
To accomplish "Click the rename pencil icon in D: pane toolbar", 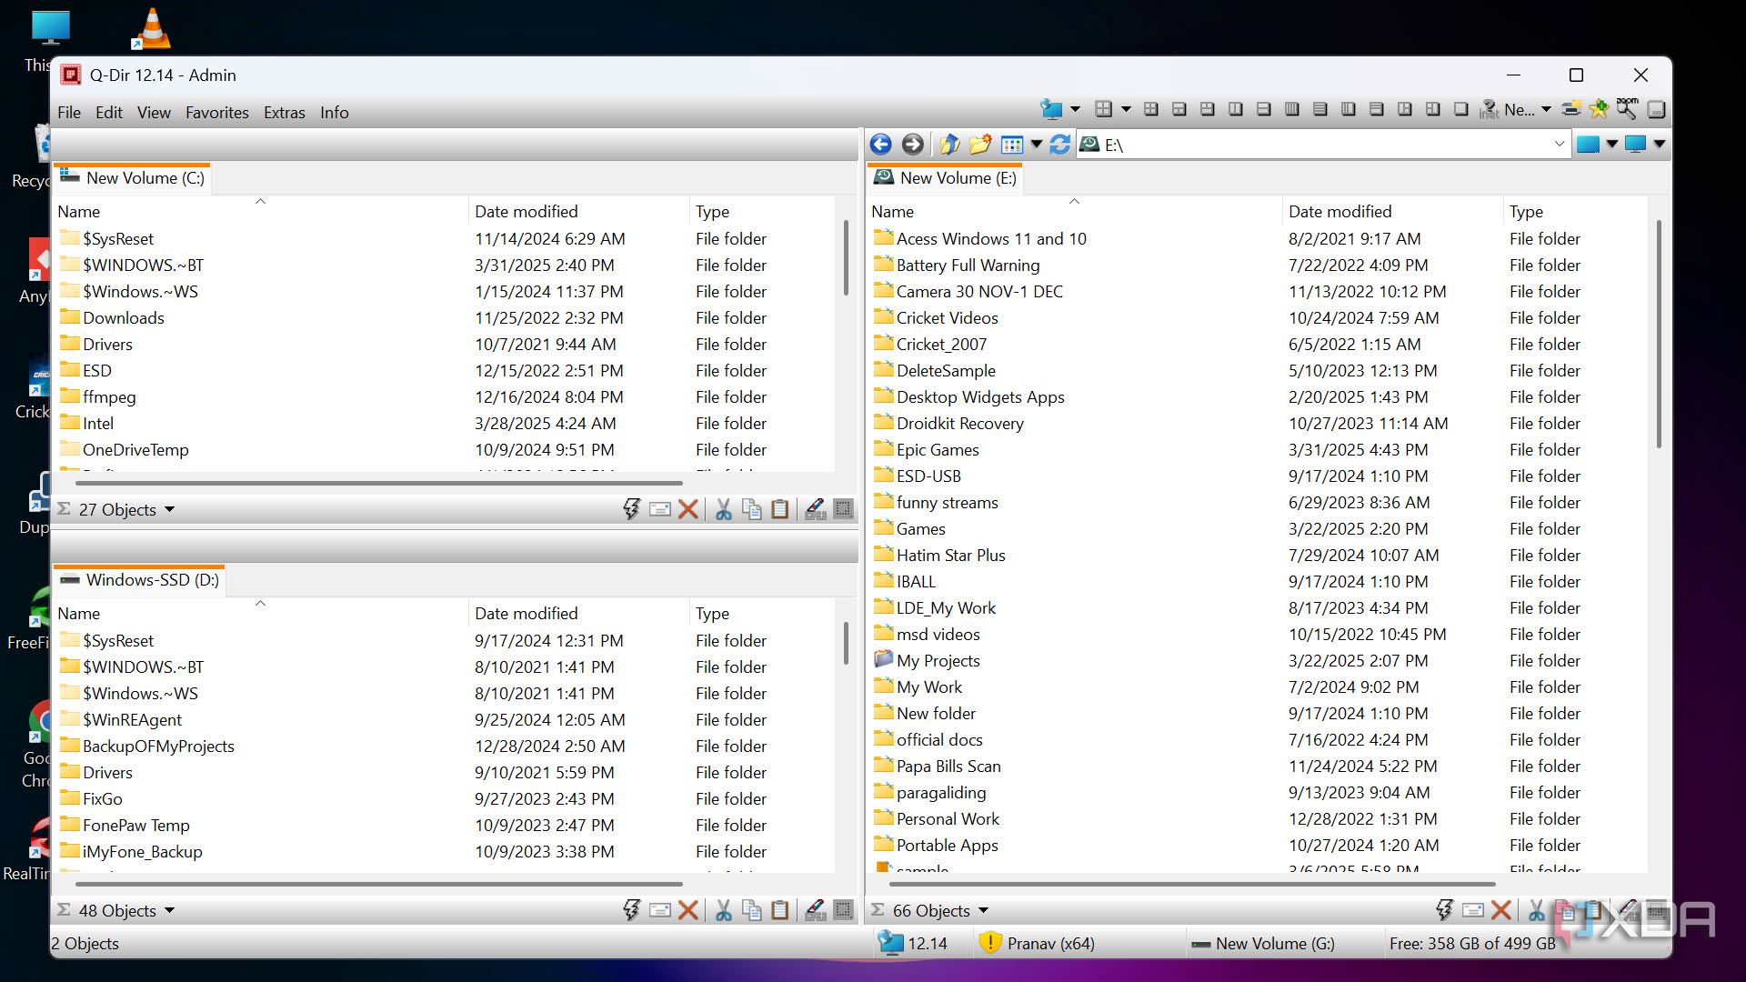I will click(816, 910).
